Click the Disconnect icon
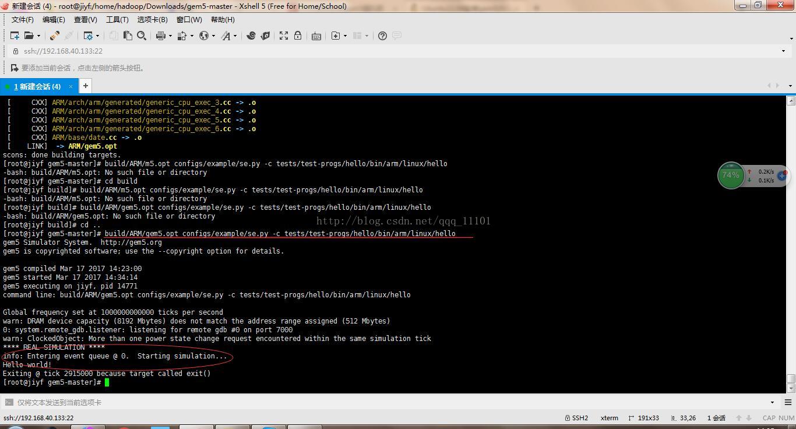This screenshot has width=796, height=429. pos(69,36)
